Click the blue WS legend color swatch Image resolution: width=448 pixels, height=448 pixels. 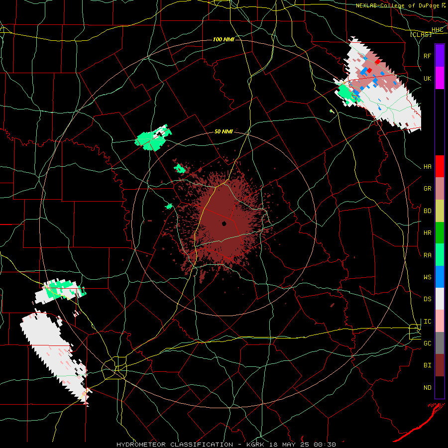[440, 277]
